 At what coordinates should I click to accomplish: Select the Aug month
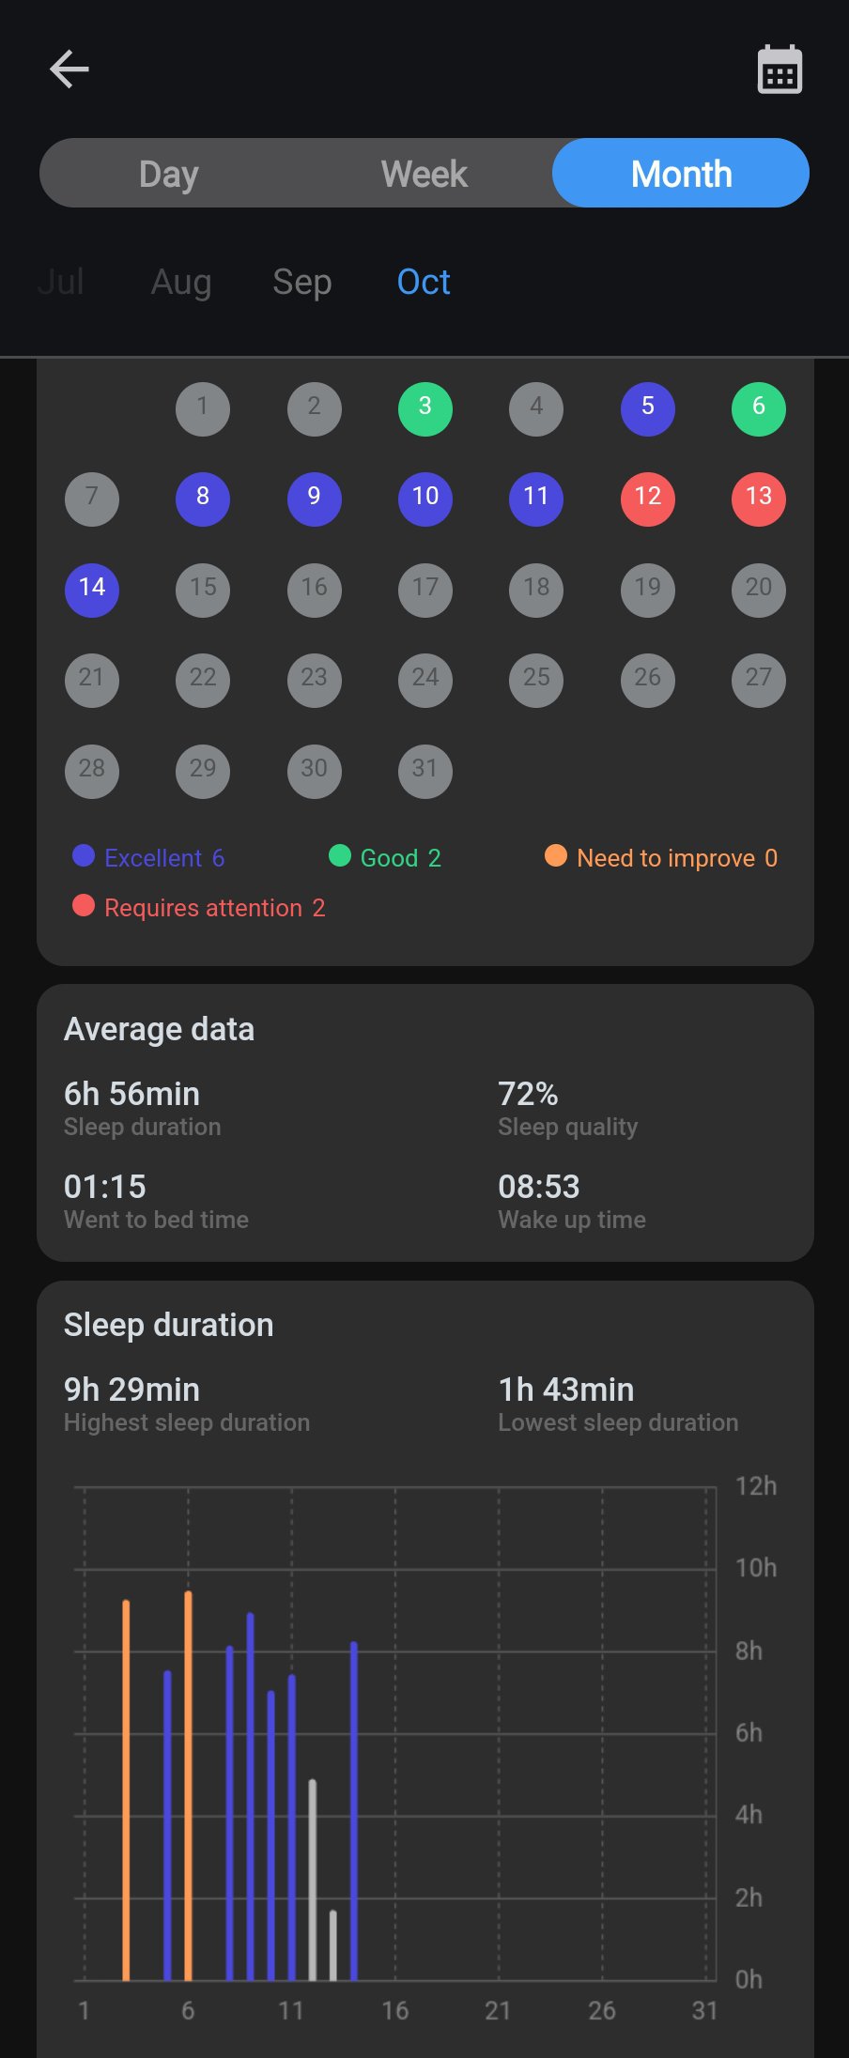tap(181, 282)
